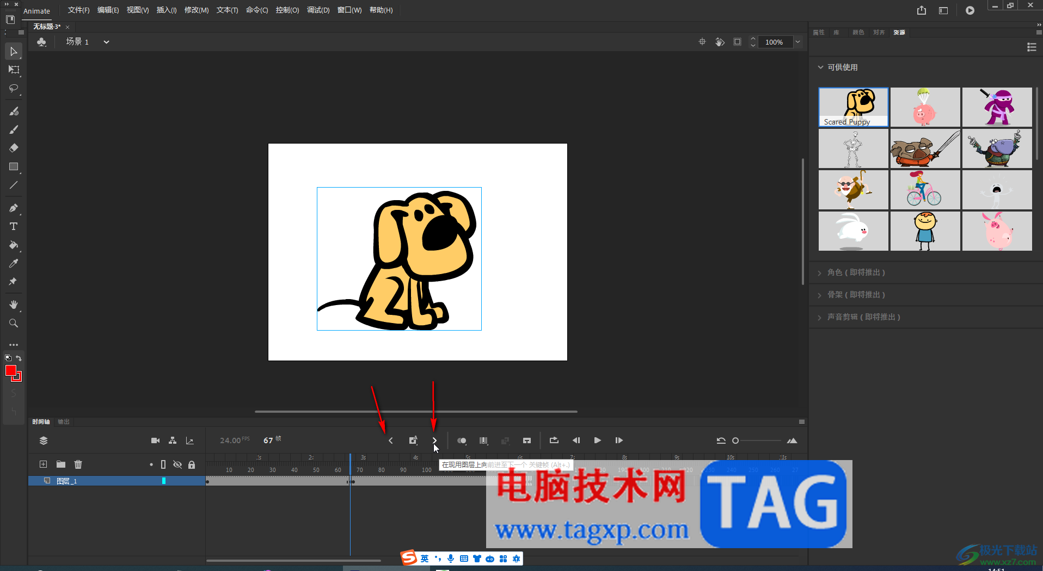Select the Fluid Brush tool
1043x571 pixels.
pos(14,111)
